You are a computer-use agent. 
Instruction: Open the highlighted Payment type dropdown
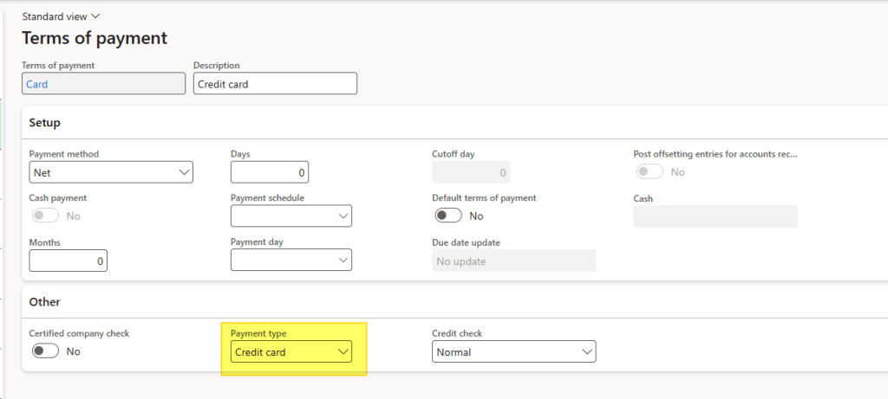(291, 352)
